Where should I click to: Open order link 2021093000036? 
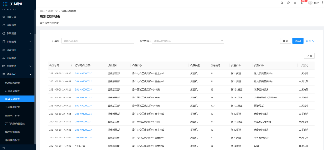(x=83, y=82)
